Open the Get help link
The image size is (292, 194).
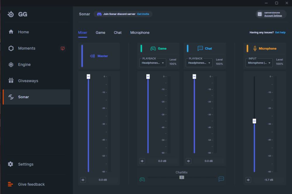point(280,32)
